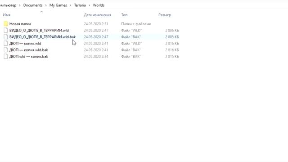Sort by the Имя column header
Screen dimensions: 288x162
[7, 15]
